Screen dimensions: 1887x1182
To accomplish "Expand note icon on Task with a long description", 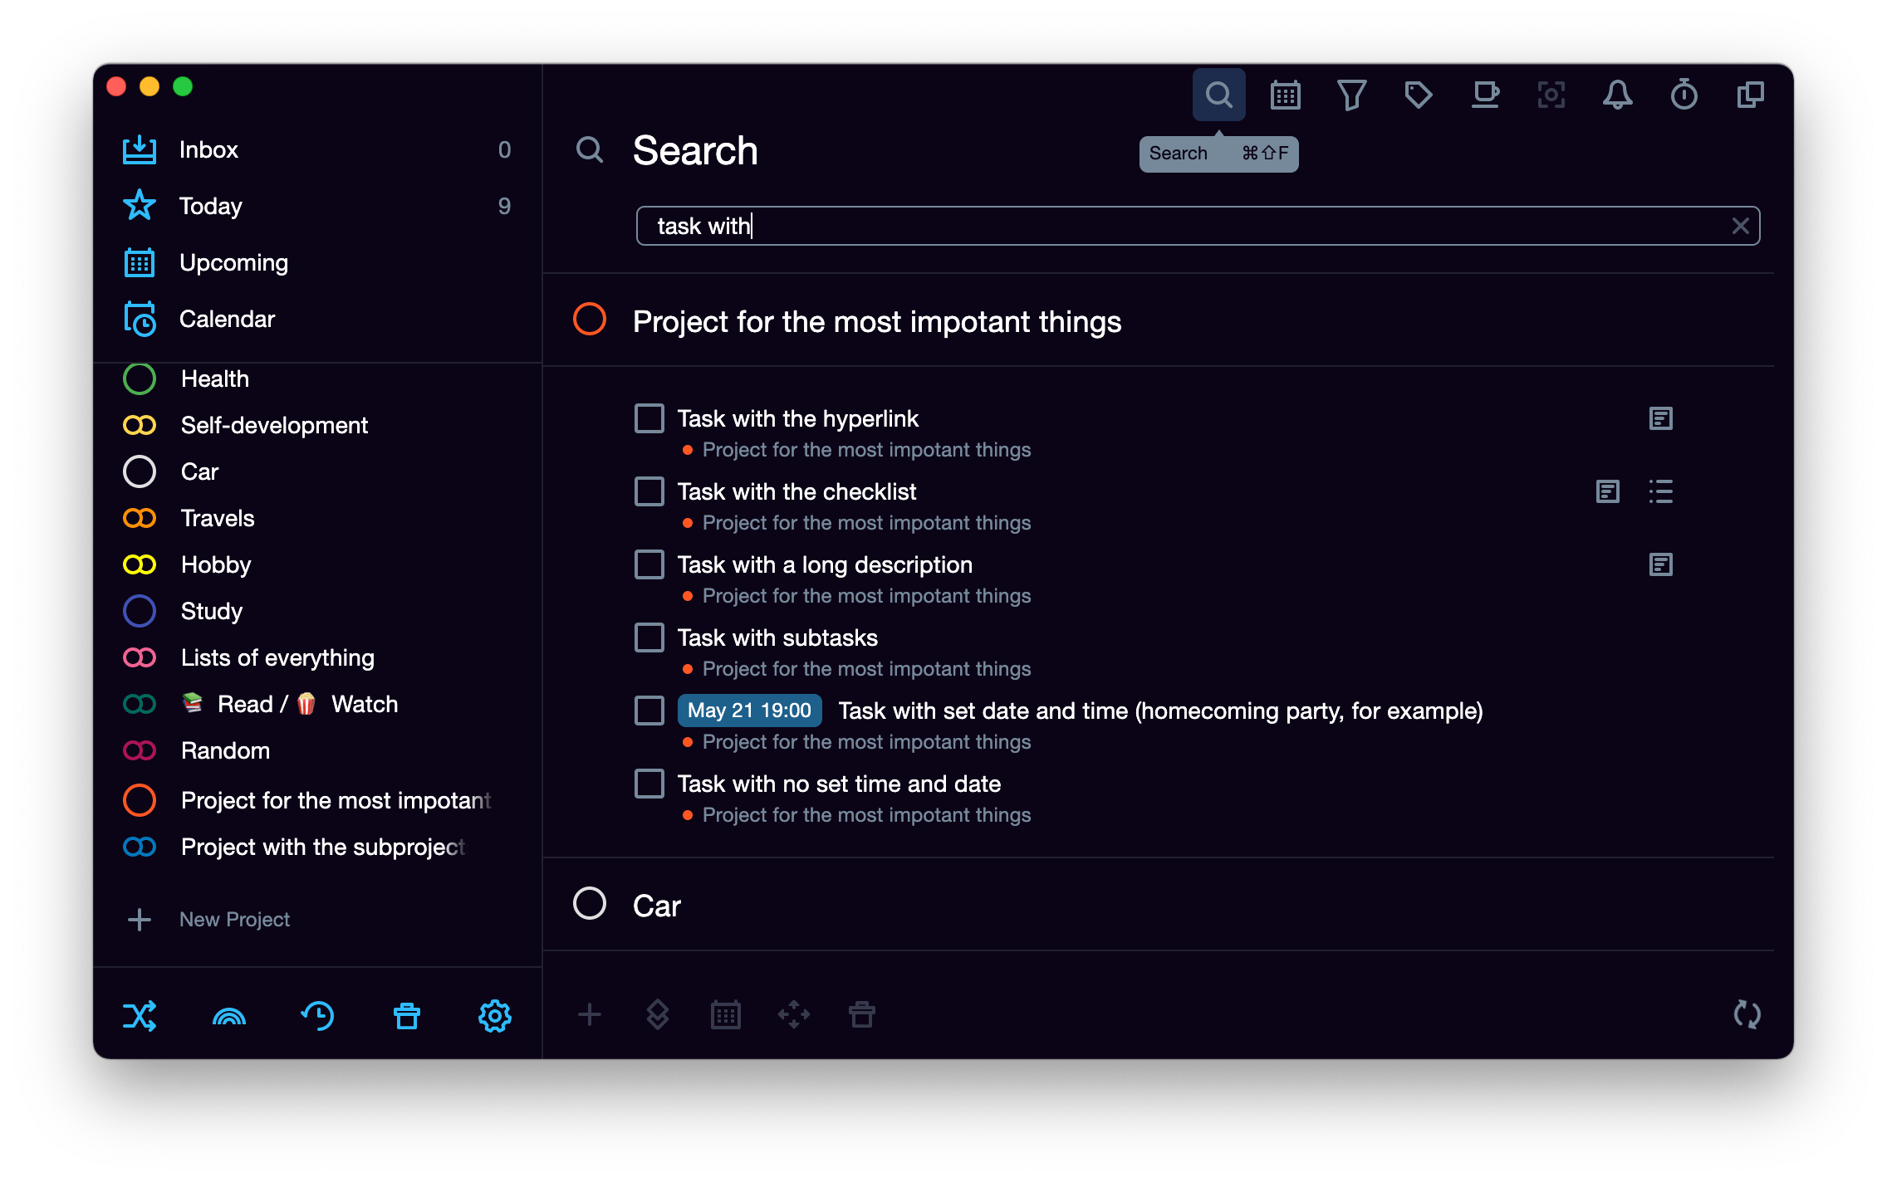I will pos(1660,564).
